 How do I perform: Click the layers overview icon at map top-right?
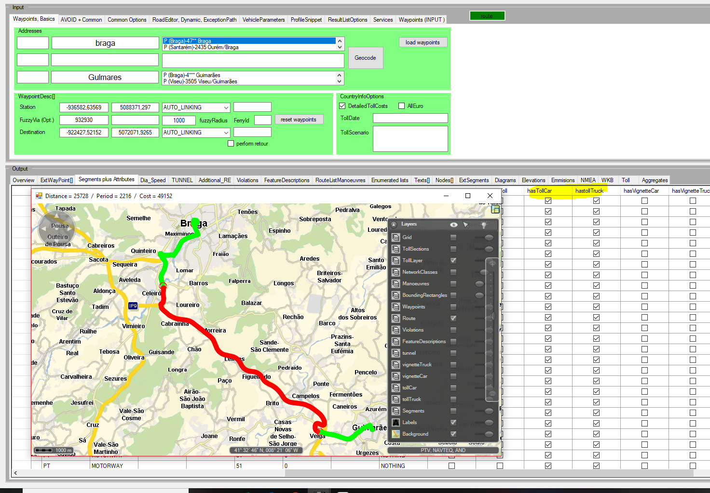(x=495, y=209)
